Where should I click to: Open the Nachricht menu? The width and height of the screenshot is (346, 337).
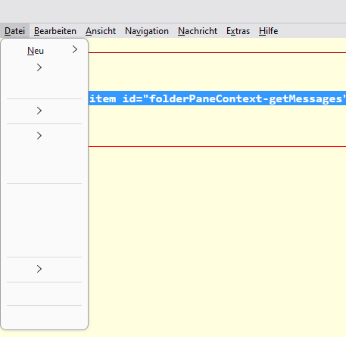coord(198,31)
